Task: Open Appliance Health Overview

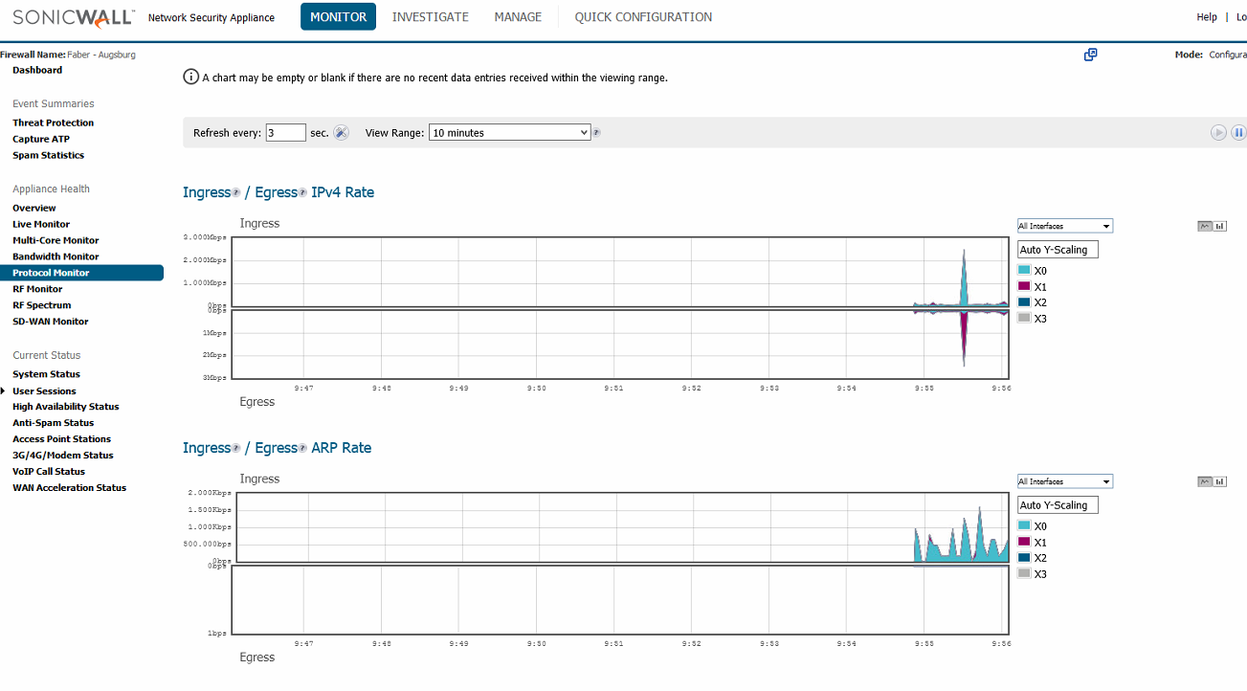Action: tap(34, 208)
